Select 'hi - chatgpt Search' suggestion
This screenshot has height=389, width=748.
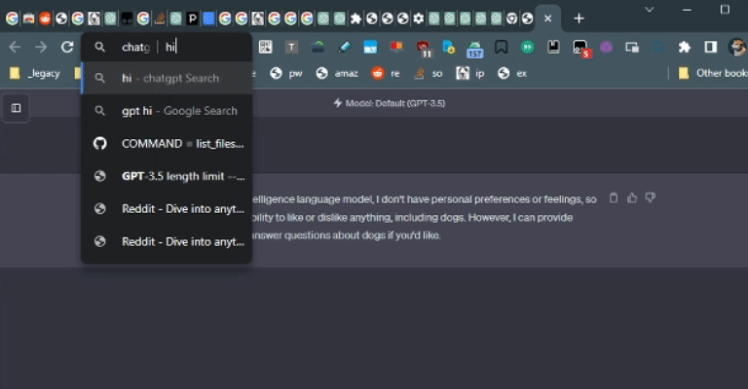pyautogui.click(x=167, y=78)
